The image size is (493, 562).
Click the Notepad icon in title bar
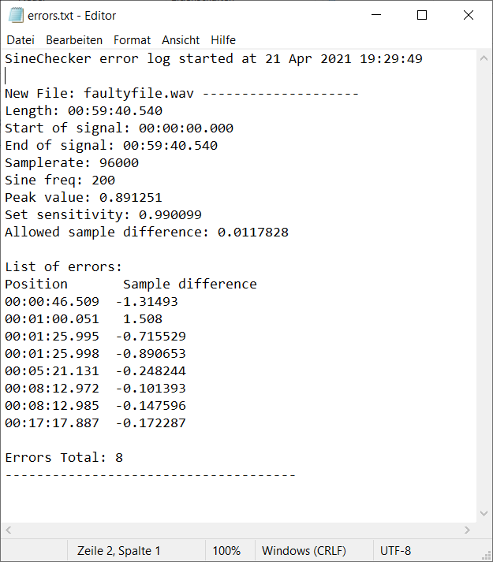click(16, 16)
